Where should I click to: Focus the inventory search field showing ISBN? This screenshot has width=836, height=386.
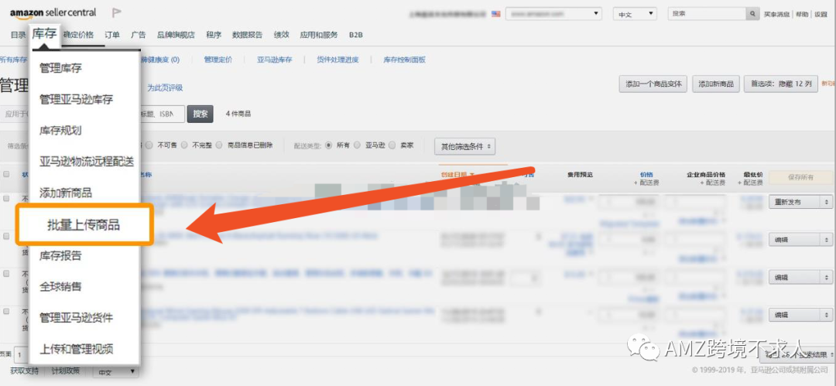click(162, 114)
